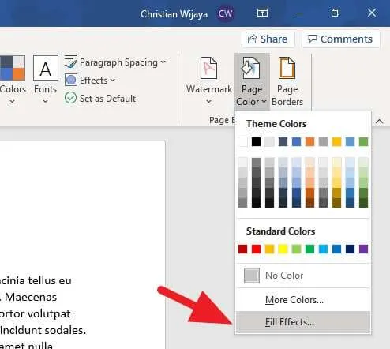Click the No Color gray box

[252, 276]
